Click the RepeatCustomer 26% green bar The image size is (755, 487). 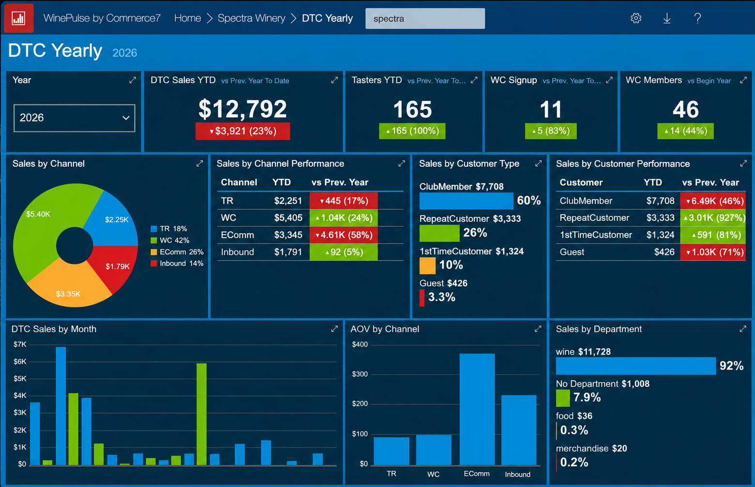tap(439, 233)
